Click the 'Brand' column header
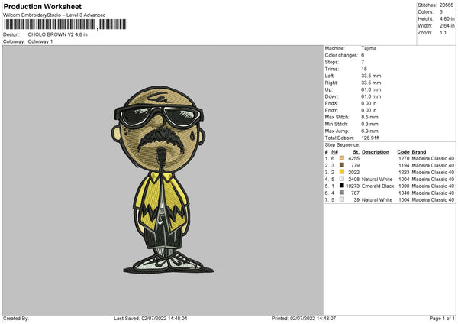Screen dimensions: 458x324 pyautogui.click(x=419, y=152)
